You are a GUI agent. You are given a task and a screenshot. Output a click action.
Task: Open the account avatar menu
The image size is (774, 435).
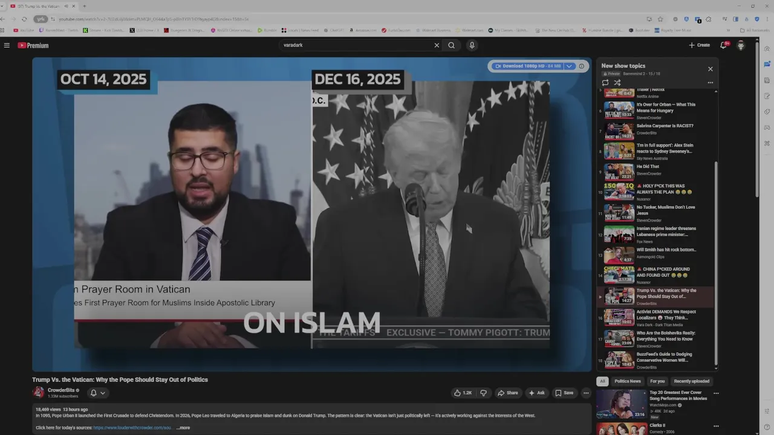point(741,45)
